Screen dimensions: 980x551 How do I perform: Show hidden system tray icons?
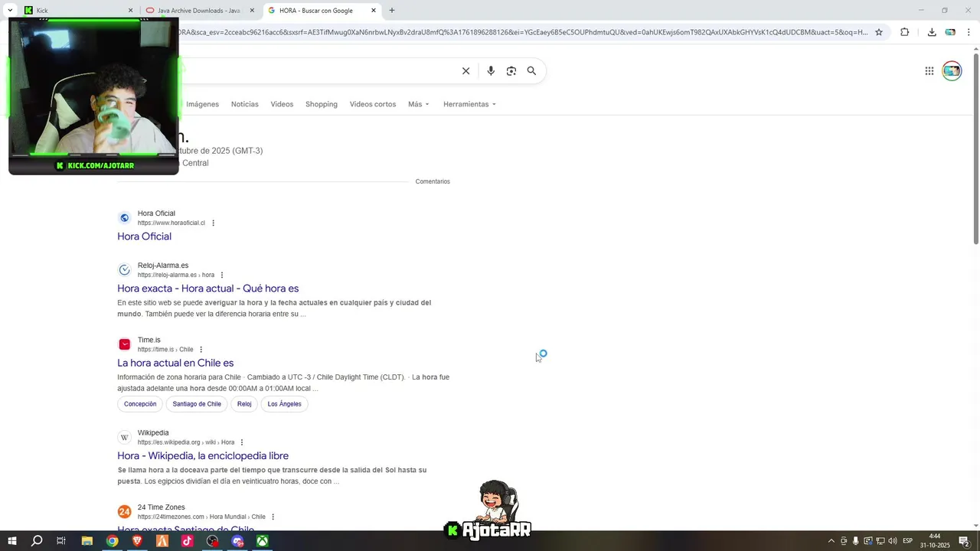831,541
